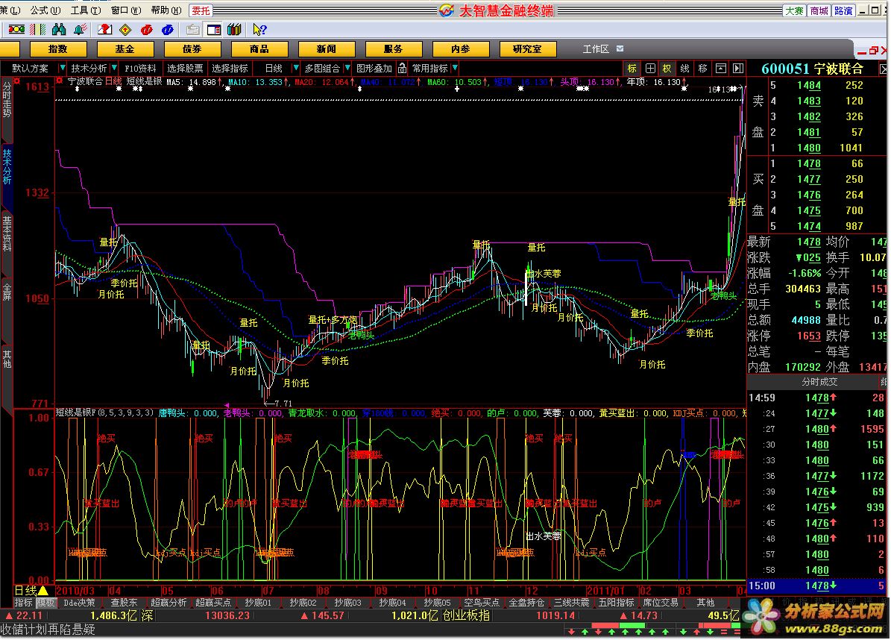Click the yellow diamond arrow icon
Viewport: 891px width, 640px height.
(125, 29)
